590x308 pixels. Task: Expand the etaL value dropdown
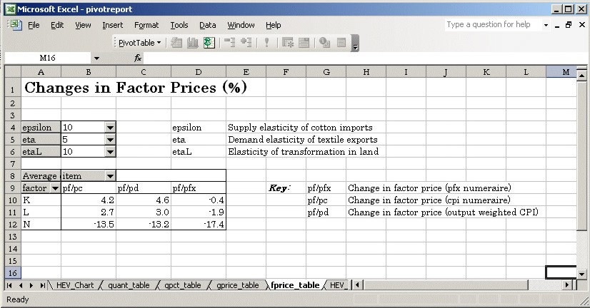110,151
